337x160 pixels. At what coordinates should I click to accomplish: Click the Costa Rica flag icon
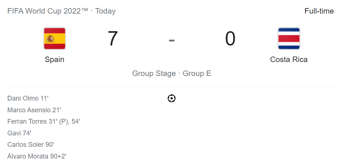(x=289, y=39)
